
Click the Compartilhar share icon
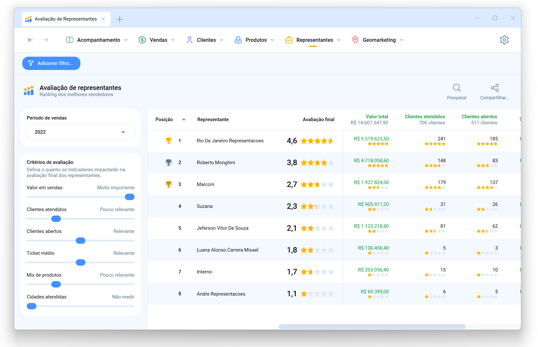coord(495,88)
